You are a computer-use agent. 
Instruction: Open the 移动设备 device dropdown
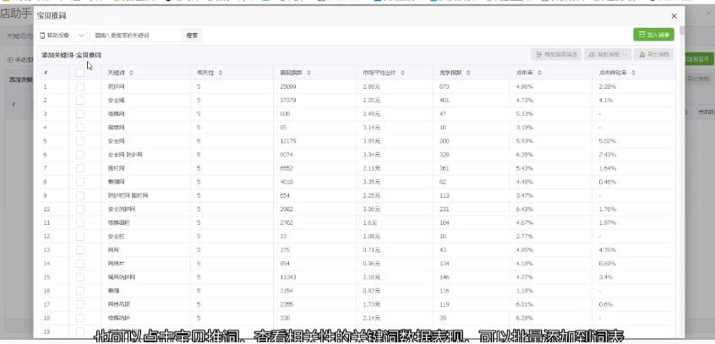coord(63,35)
